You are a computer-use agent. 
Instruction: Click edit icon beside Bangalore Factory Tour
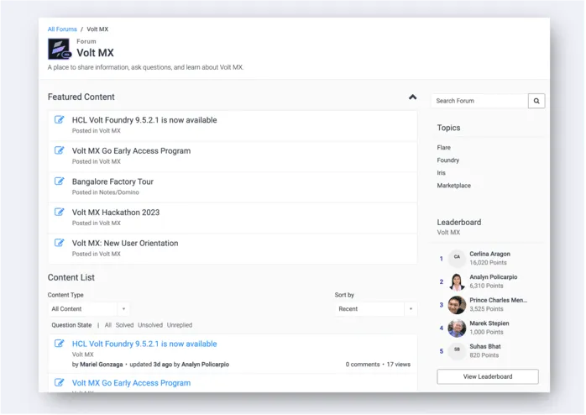click(x=60, y=181)
